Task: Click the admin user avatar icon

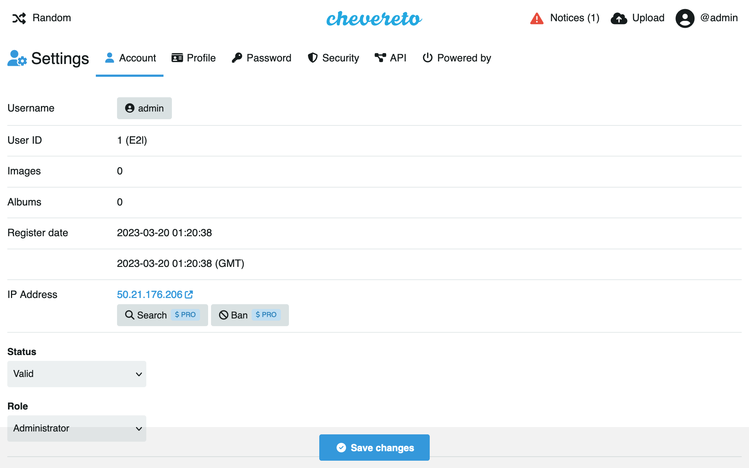Action: click(685, 18)
